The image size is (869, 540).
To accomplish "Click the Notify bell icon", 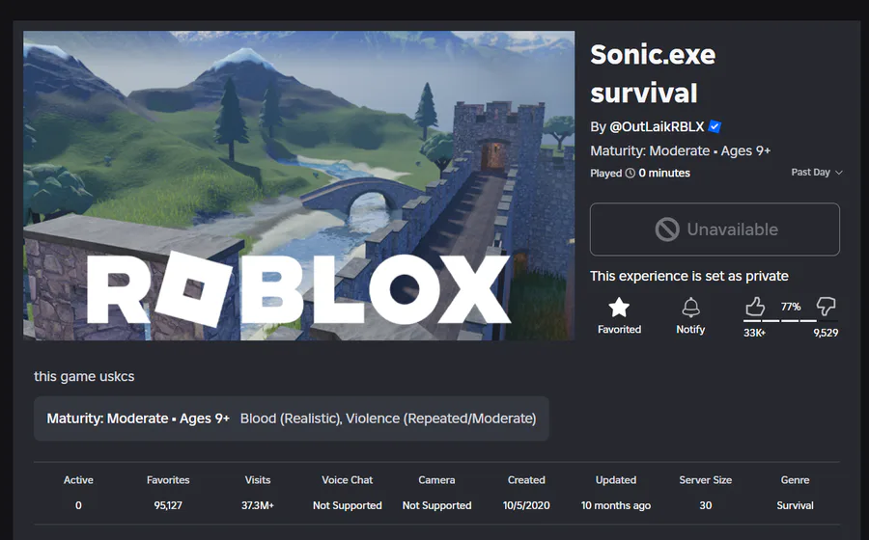I will 690,308.
